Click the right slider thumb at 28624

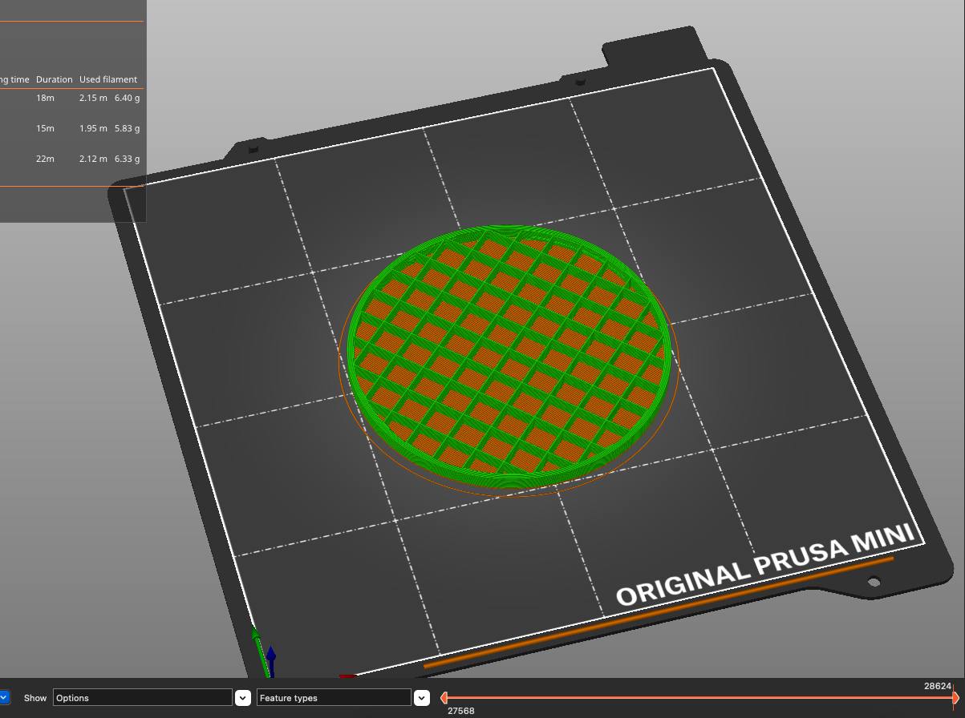point(955,698)
